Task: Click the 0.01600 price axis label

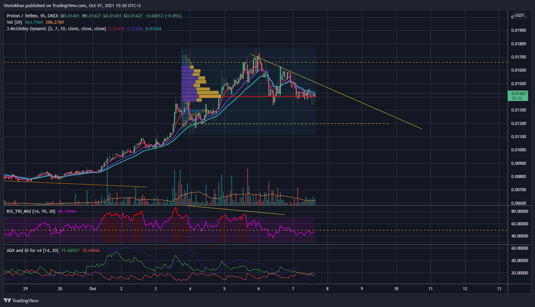Action: click(x=518, y=70)
